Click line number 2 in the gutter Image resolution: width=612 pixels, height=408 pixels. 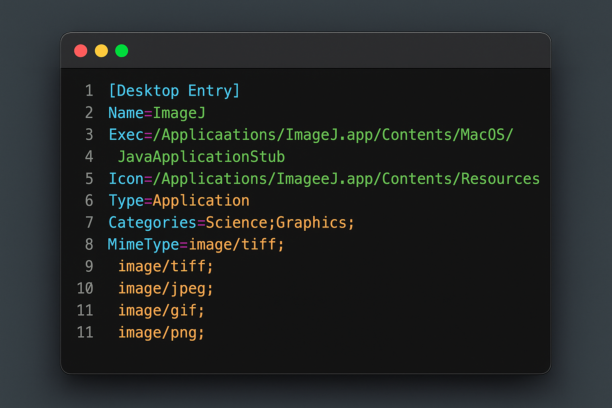click(89, 113)
